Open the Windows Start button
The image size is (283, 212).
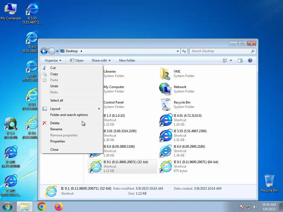coord(7,206)
